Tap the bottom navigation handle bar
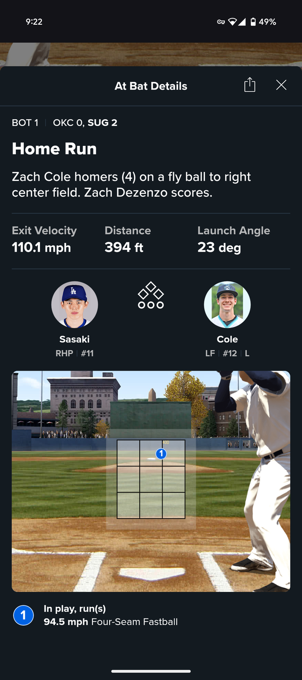The height and width of the screenshot is (680, 302). click(x=151, y=671)
